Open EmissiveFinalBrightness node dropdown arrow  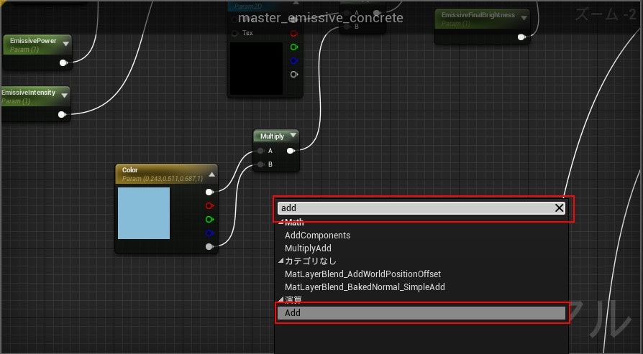point(524,18)
